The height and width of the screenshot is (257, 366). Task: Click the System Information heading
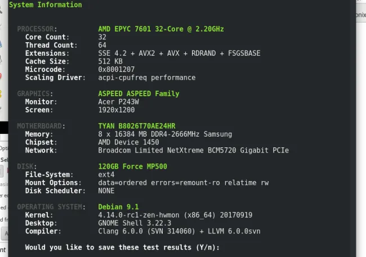[46, 4]
